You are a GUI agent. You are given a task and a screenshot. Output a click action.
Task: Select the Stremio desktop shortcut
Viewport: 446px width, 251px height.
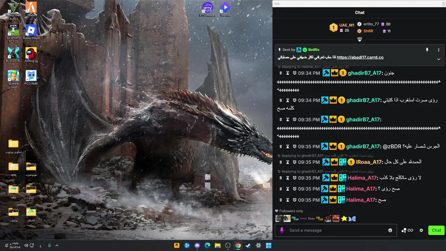(x=225, y=9)
